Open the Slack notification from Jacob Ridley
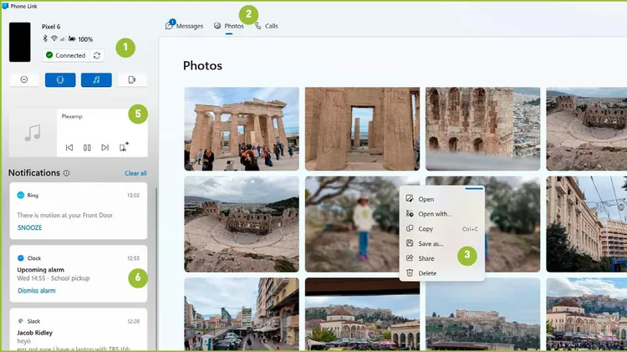The width and height of the screenshot is (627, 352). (79, 330)
